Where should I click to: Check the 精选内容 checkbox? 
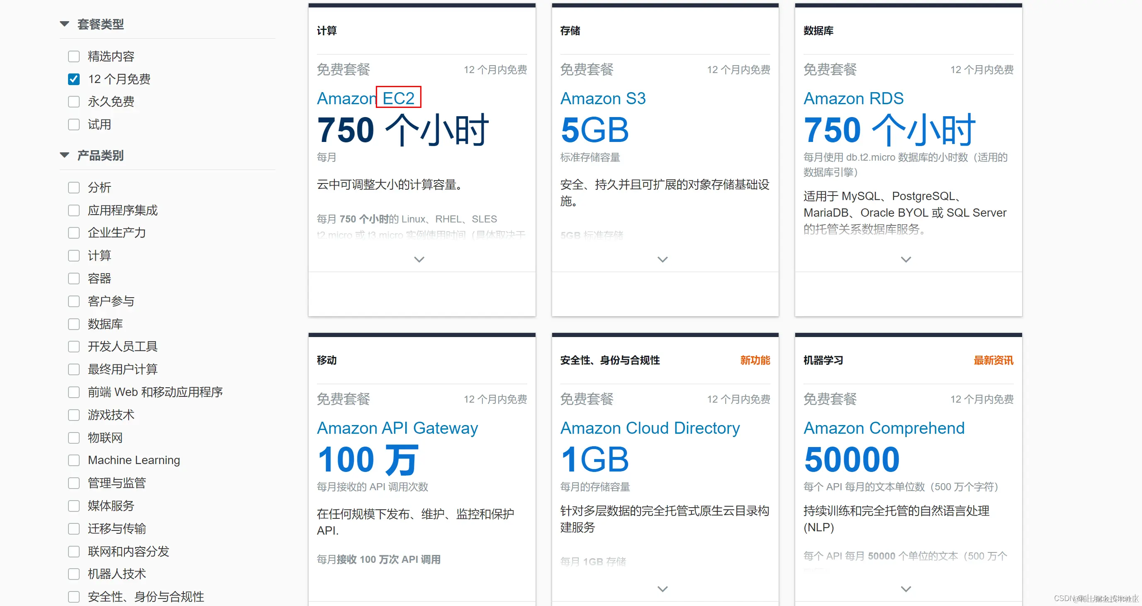point(73,56)
